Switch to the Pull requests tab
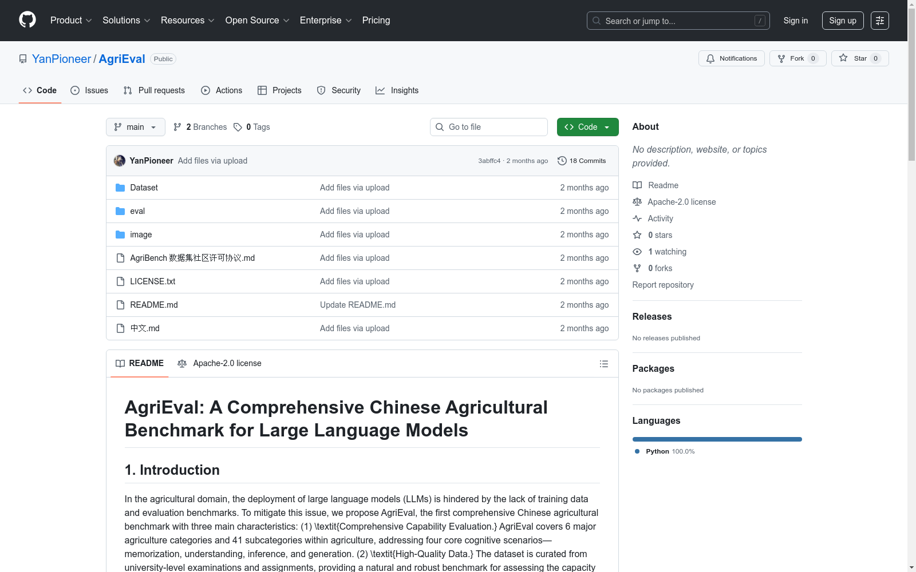 (154, 90)
